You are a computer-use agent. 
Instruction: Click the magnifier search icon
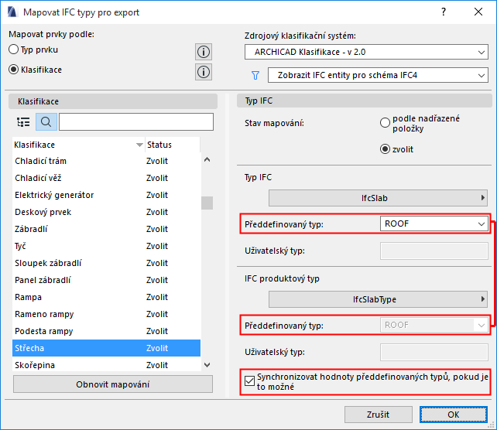(x=46, y=122)
